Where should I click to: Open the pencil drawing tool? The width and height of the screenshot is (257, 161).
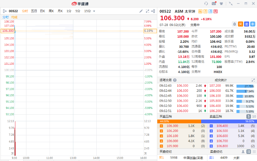click(141, 11)
